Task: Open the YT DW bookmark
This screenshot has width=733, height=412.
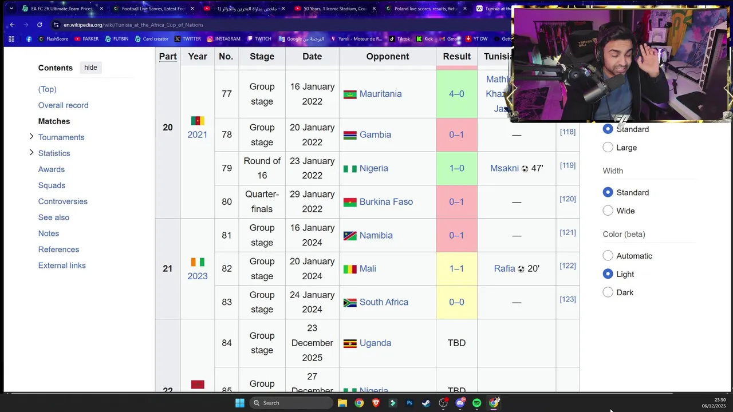Action: pos(476,39)
